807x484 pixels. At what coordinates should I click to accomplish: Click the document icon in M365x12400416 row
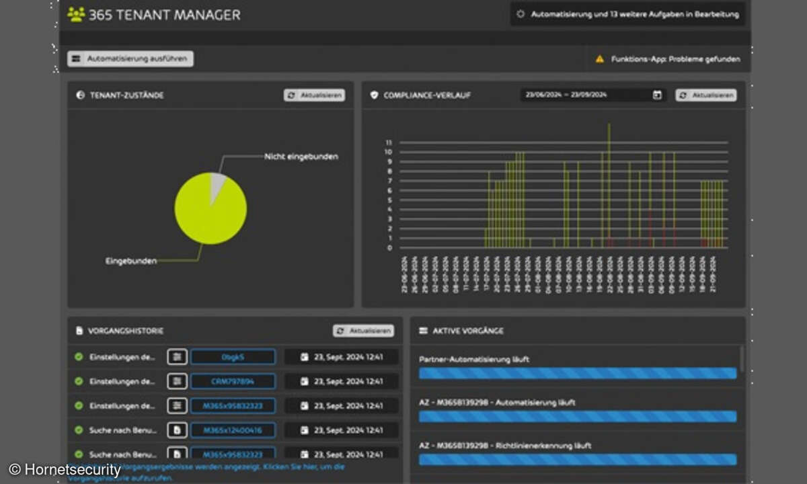[x=177, y=430]
